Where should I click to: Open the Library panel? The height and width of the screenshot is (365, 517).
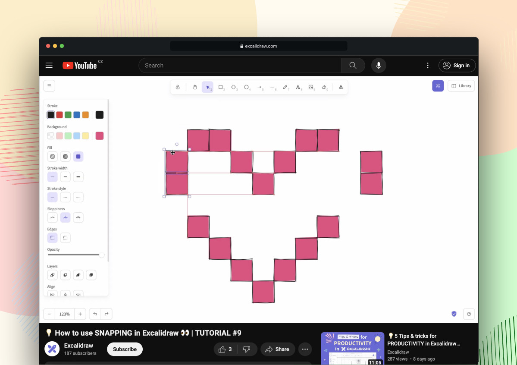pyautogui.click(x=461, y=86)
